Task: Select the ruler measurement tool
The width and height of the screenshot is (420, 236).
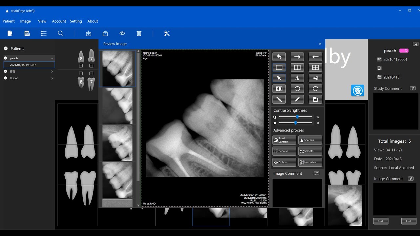Action: click(297, 99)
